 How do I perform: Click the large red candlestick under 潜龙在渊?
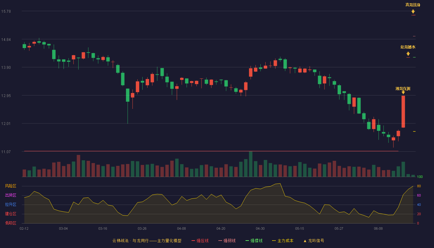click(x=403, y=112)
